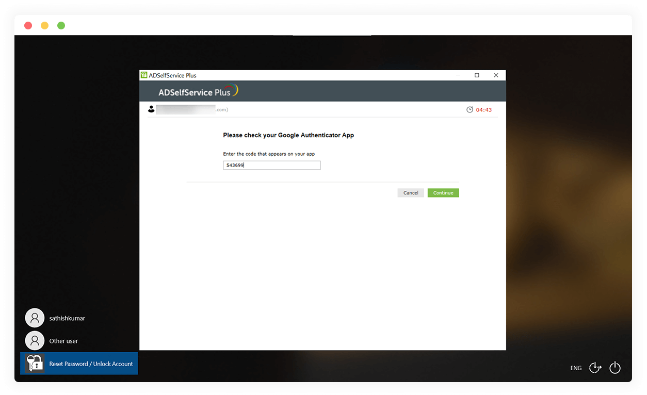This screenshot has width=647, height=395.
Task: Click the 'Enter the code that appears' label
Action: coord(269,154)
